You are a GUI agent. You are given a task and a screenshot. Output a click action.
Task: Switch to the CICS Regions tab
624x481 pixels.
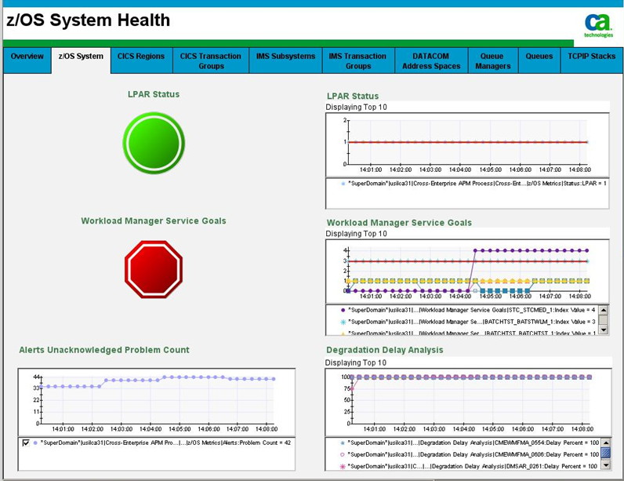141,60
